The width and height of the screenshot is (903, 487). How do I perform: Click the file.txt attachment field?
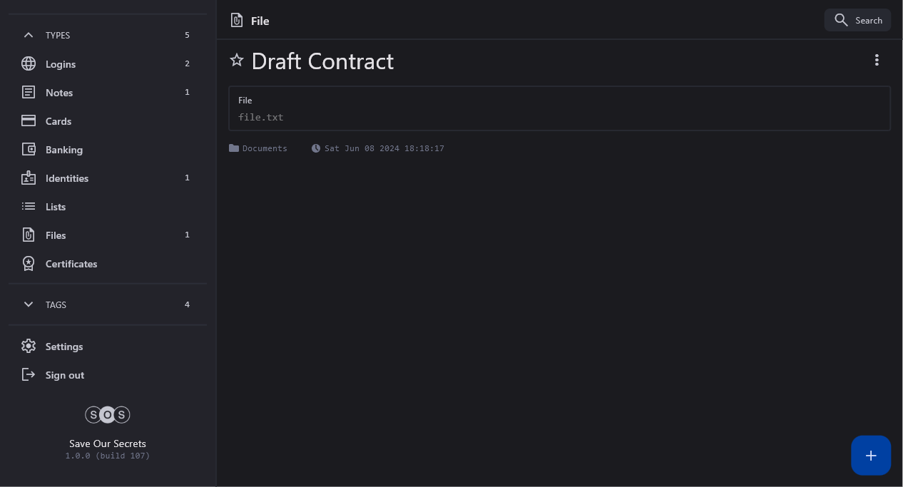tap(261, 117)
